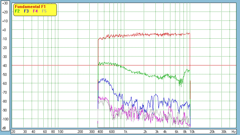Click the -100 label on the level axis
This screenshot has height=135, width=240.
[x=4, y=119]
